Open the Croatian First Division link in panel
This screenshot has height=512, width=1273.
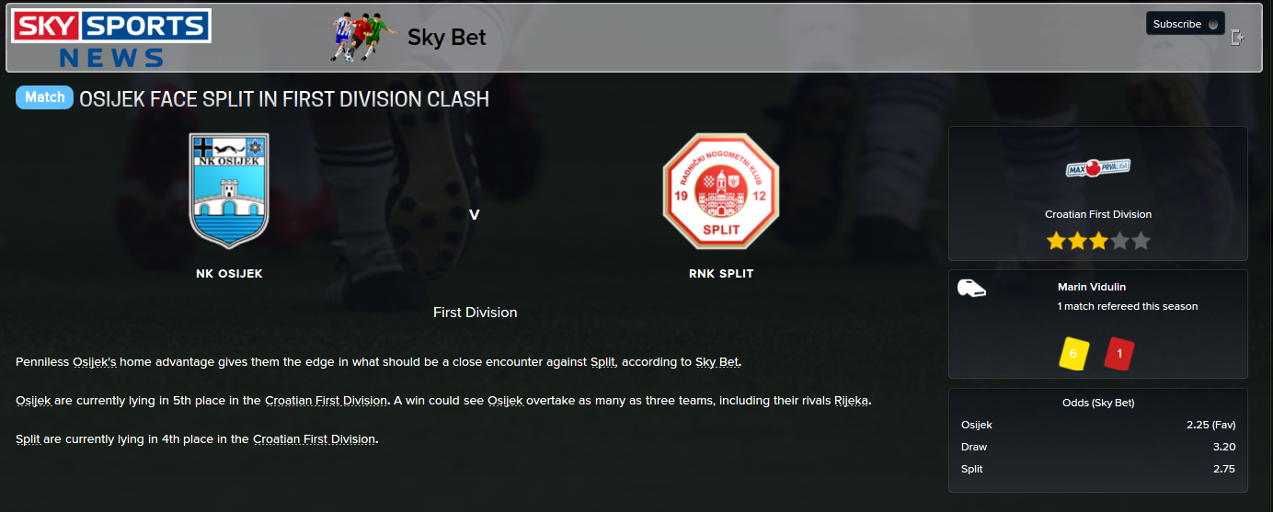point(1097,214)
